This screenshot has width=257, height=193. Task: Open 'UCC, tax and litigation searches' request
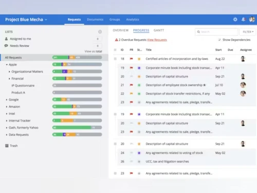pyautogui.click(x=167, y=162)
